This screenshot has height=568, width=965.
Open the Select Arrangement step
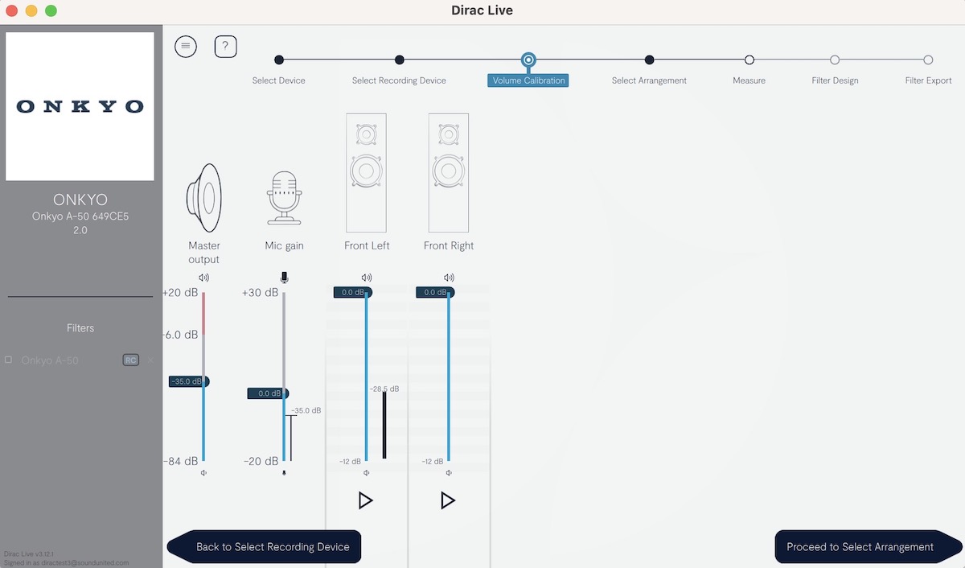tap(649, 60)
